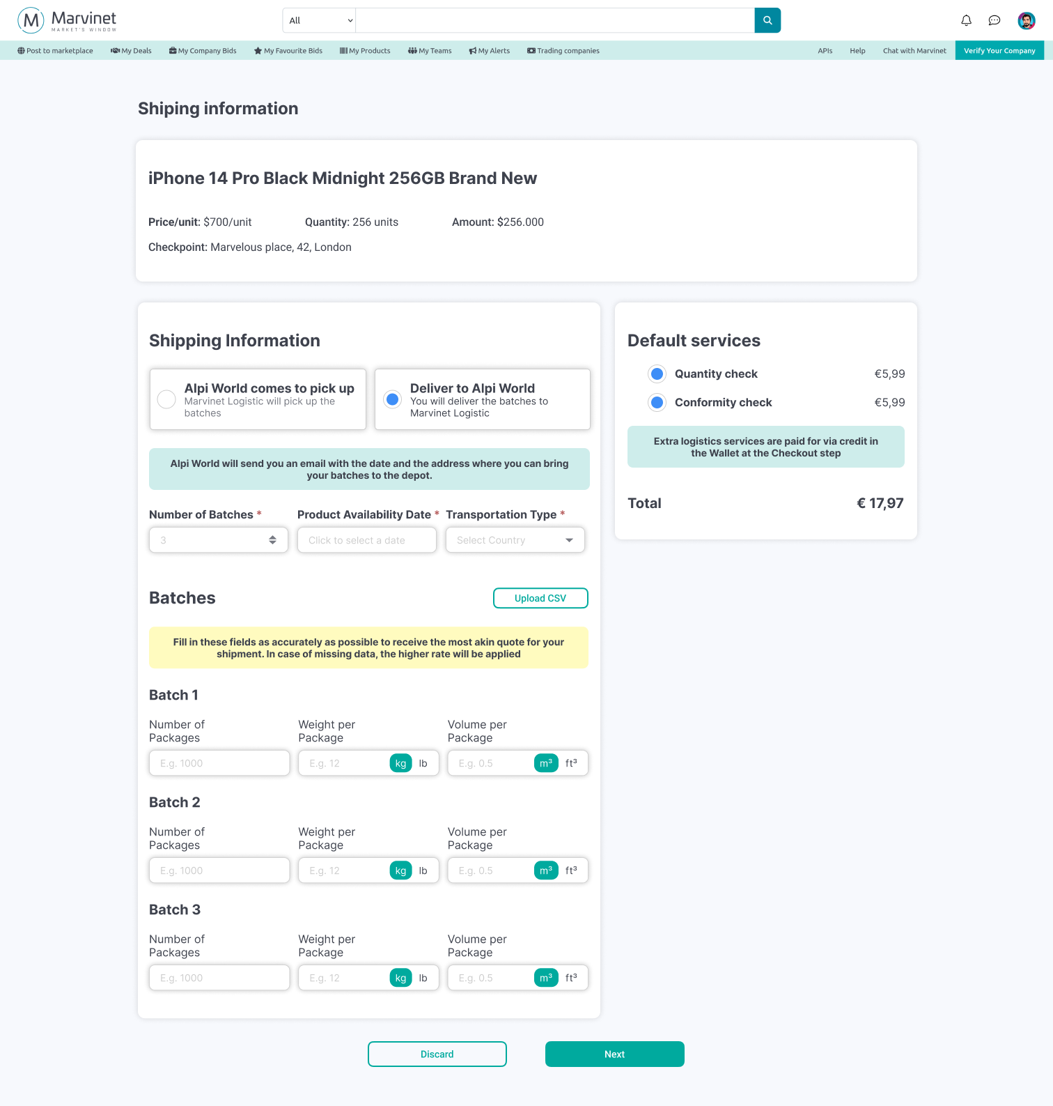
Task: Select kg unit for Batch 2
Action: (401, 870)
